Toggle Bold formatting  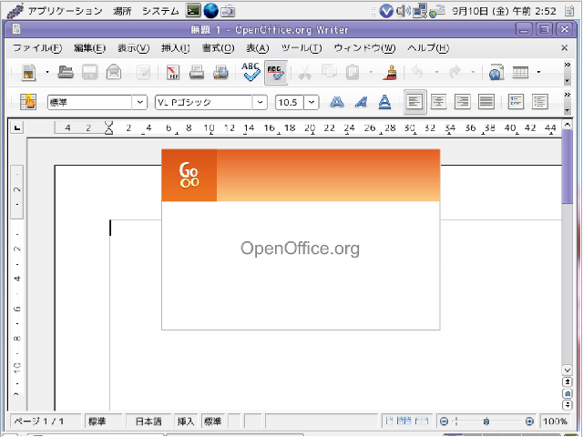[x=337, y=102]
